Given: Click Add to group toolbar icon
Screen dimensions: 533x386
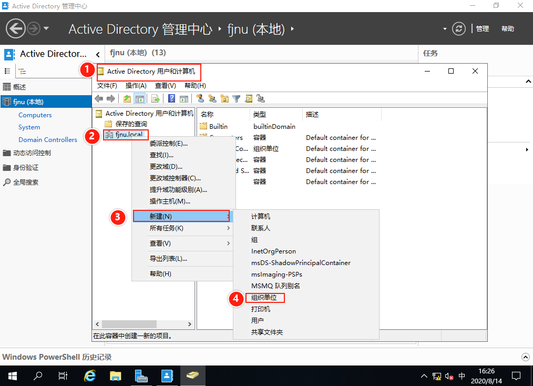Looking at the screenshot, I should coord(261,99).
